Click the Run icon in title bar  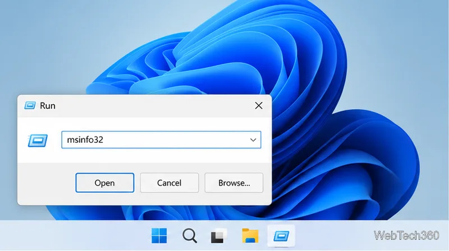pyautogui.click(x=30, y=105)
